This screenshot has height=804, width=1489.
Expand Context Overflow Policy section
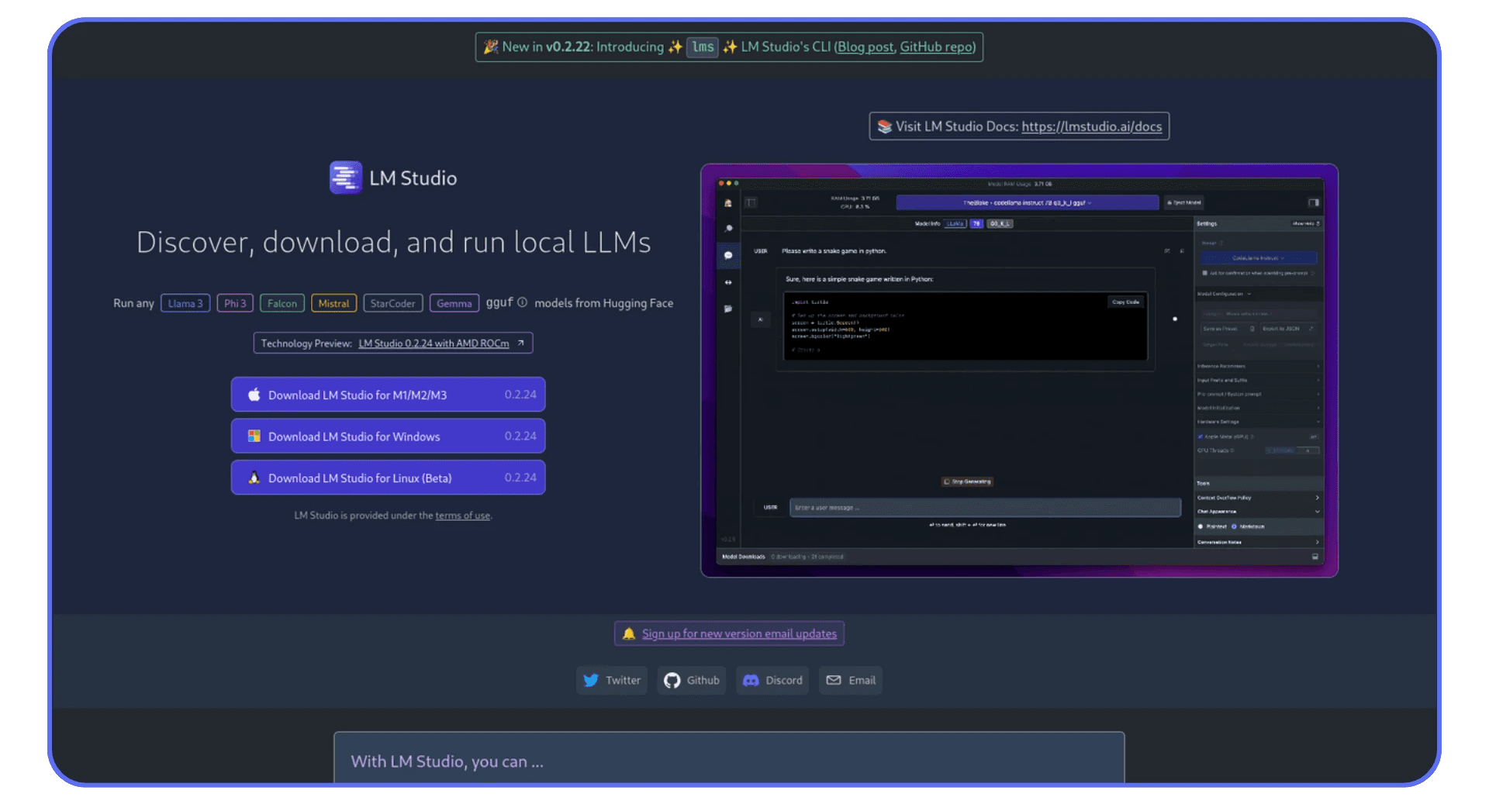tap(1258, 498)
